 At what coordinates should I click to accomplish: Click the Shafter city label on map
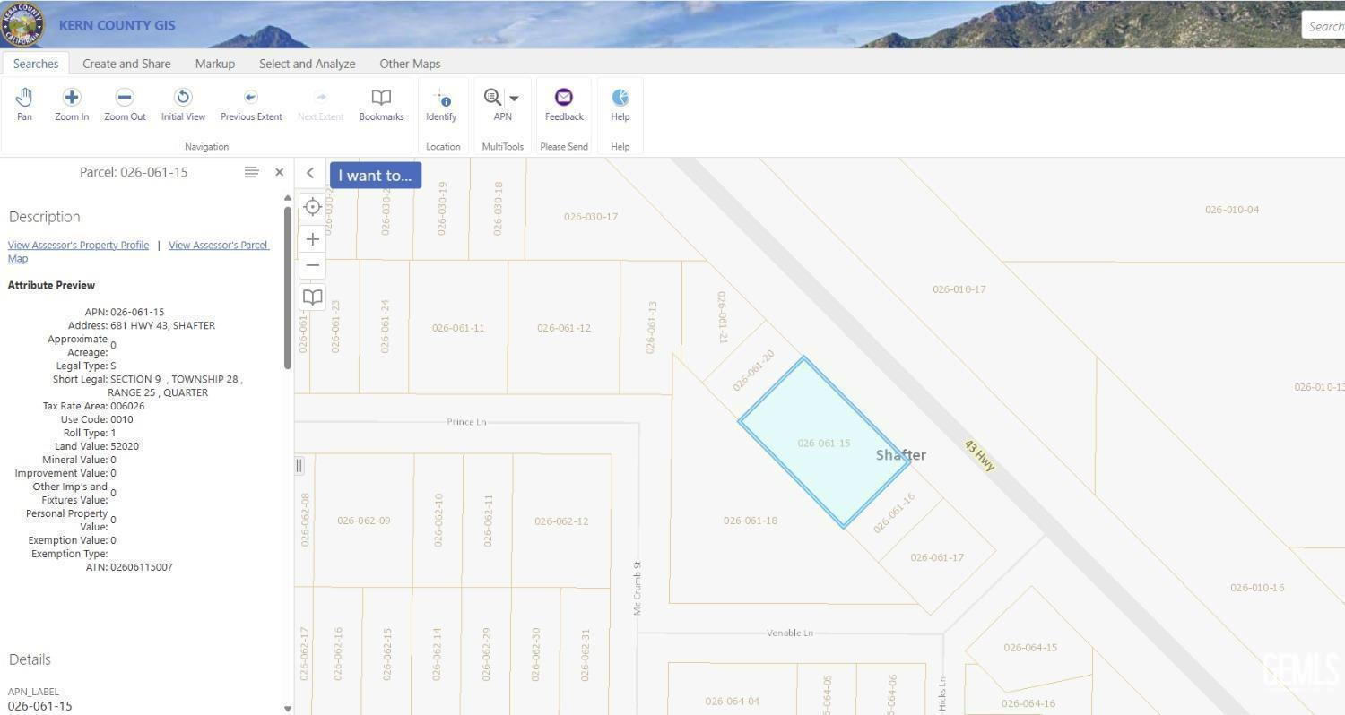pos(901,455)
